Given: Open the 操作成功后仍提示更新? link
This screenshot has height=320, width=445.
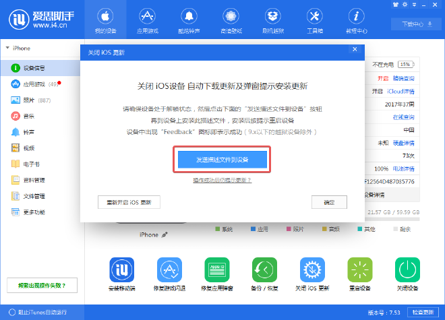Looking at the screenshot, I should (222, 180).
